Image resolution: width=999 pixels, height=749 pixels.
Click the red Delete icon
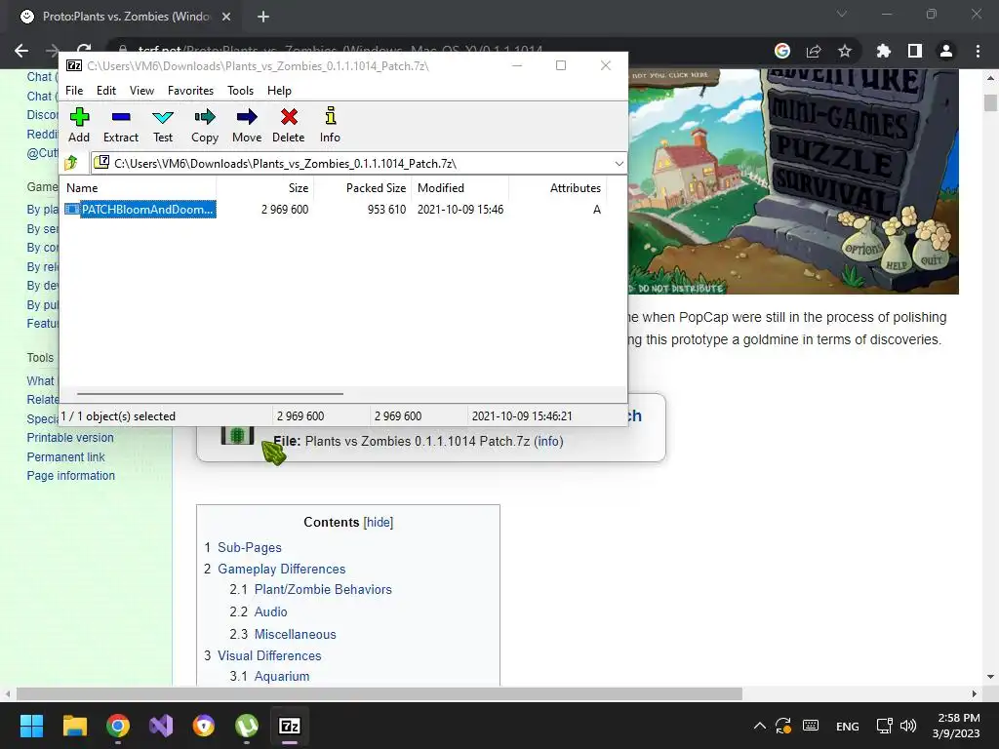(x=289, y=125)
